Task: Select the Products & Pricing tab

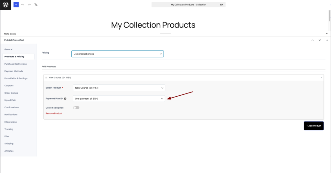Action: [18, 57]
